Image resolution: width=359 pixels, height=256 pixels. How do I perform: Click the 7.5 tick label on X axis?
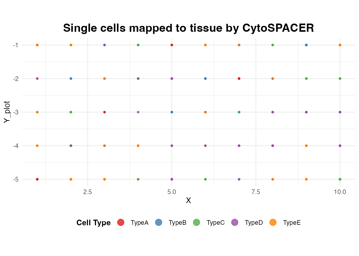[x=256, y=192]
